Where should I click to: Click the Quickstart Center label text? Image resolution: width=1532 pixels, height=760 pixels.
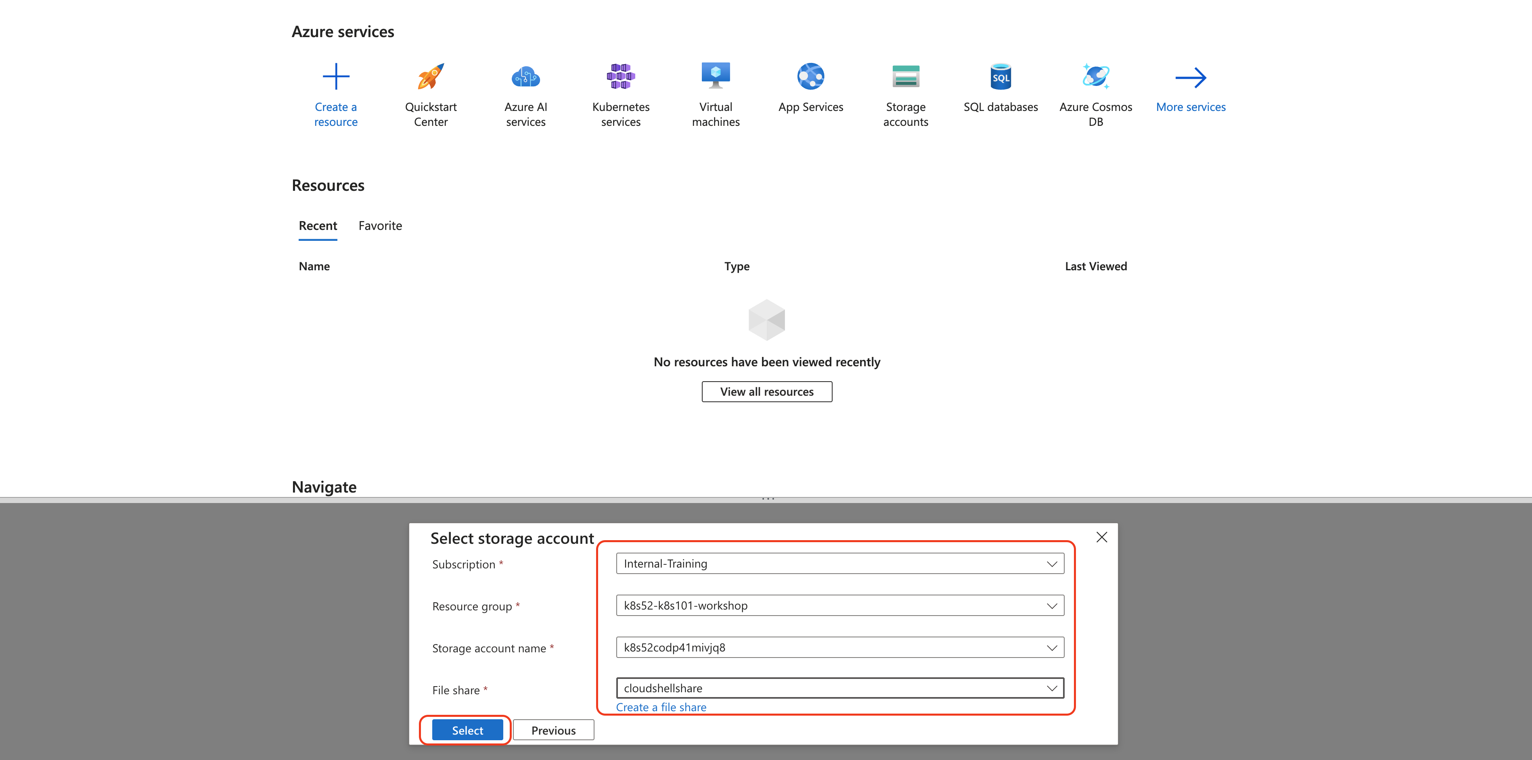[431, 114]
